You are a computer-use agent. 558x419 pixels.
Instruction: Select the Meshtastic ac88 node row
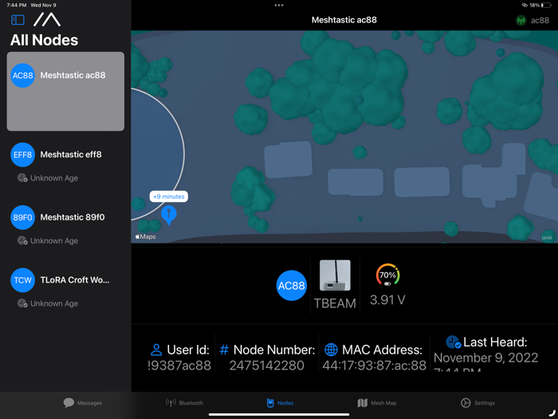pos(65,91)
